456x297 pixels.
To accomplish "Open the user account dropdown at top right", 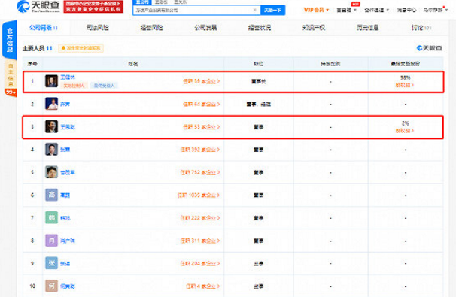I will (x=435, y=10).
